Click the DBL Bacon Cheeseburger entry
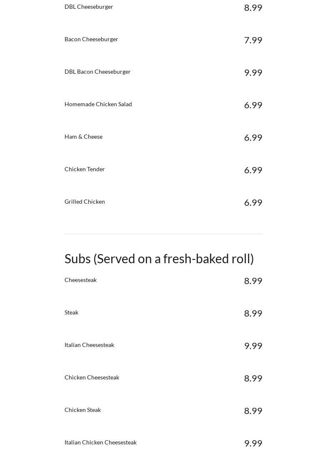This screenshot has width=327, height=459. click(97, 72)
